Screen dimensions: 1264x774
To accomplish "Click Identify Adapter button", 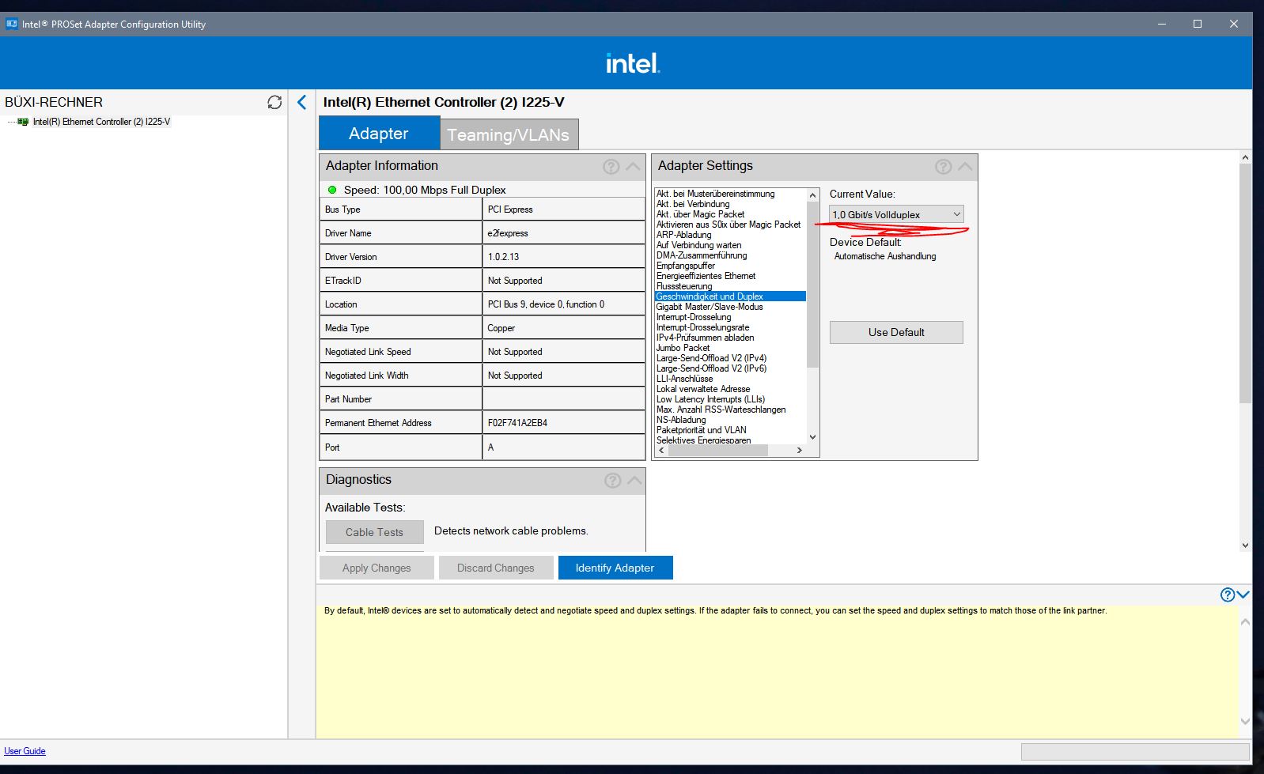I will 615,568.
